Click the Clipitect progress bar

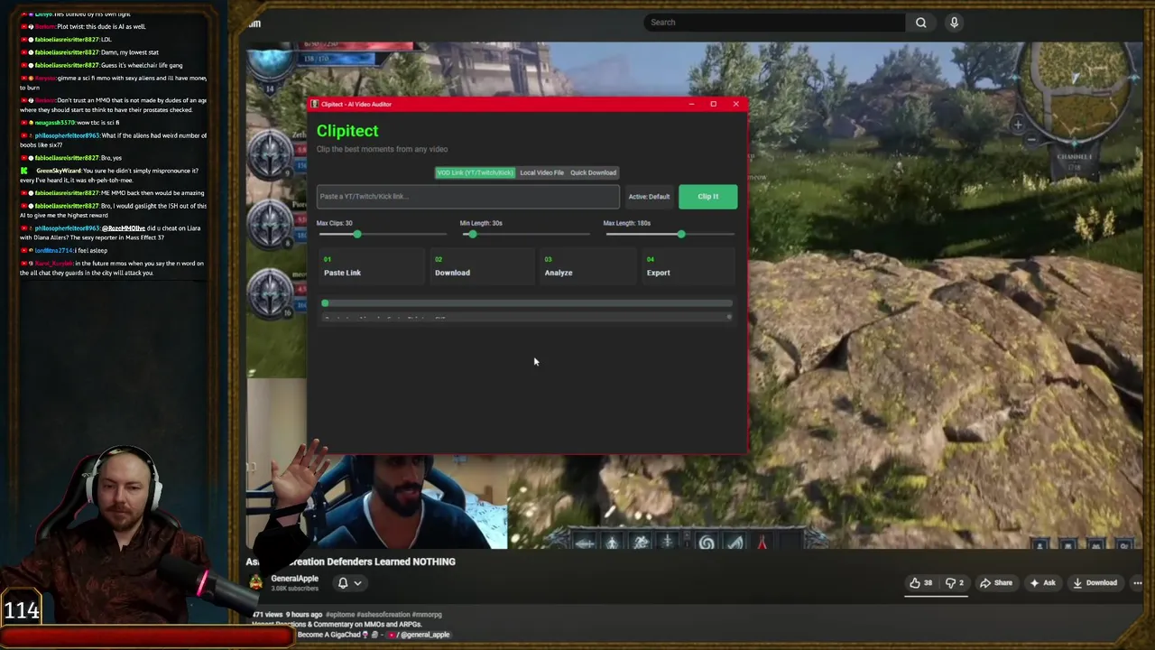[x=527, y=303]
